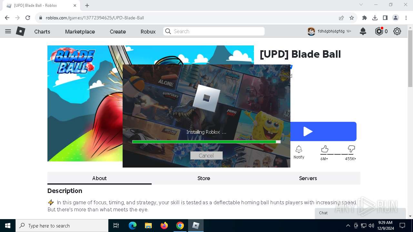Open a new browser tab
This screenshot has height=232, width=413.
pyautogui.click(x=87, y=5)
